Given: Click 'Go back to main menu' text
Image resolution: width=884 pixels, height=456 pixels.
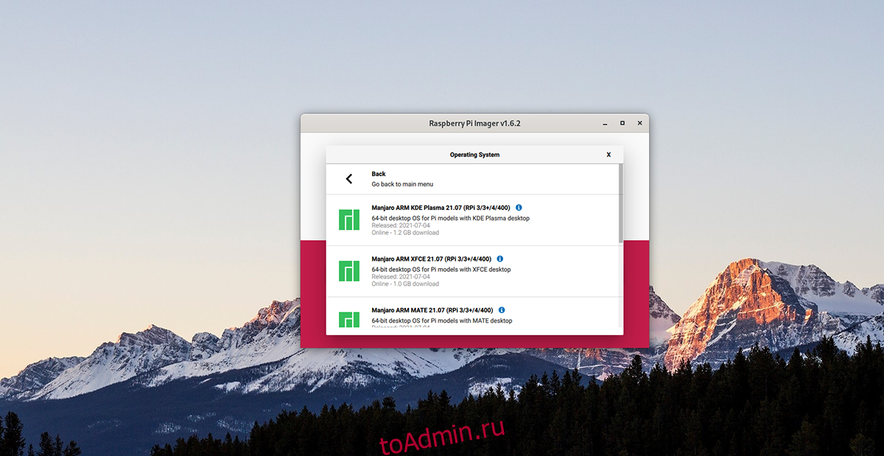Looking at the screenshot, I should 402,184.
